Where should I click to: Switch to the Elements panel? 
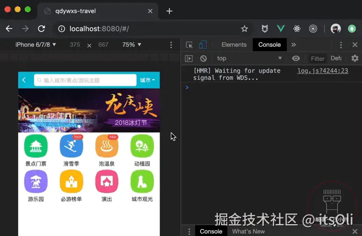coord(234,45)
